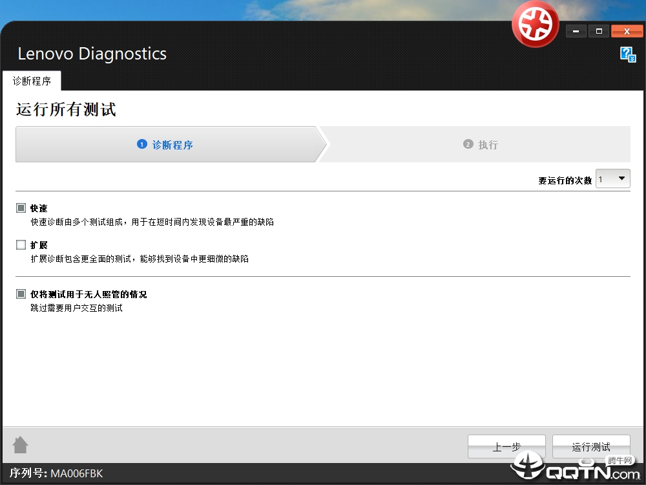
Task: Close the Lenovo Diagnostics window
Action: pos(627,31)
